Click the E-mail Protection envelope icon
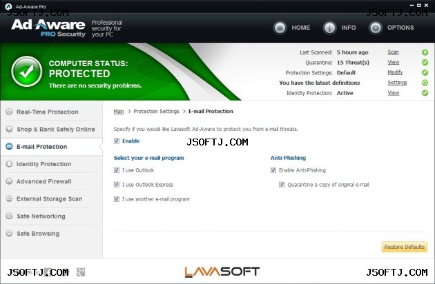The height and width of the screenshot is (284, 435). (9, 146)
